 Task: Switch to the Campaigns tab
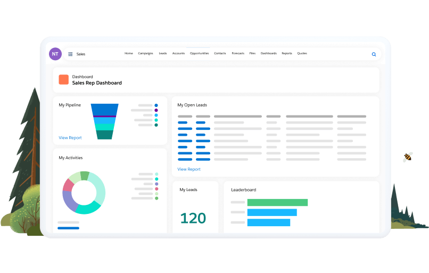pos(145,53)
